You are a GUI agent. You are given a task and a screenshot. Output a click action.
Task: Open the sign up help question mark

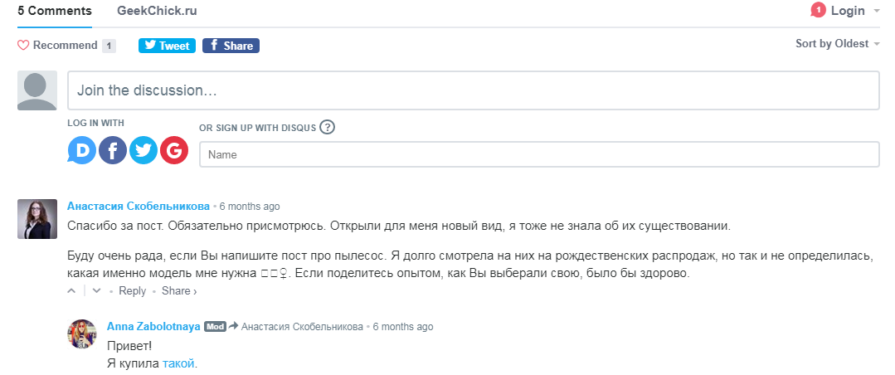point(327,127)
